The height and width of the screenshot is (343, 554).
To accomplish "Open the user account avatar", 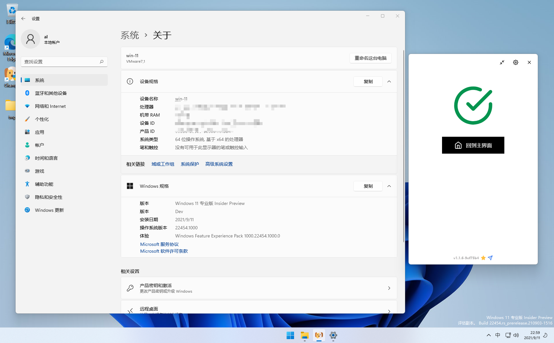I will (x=31, y=39).
